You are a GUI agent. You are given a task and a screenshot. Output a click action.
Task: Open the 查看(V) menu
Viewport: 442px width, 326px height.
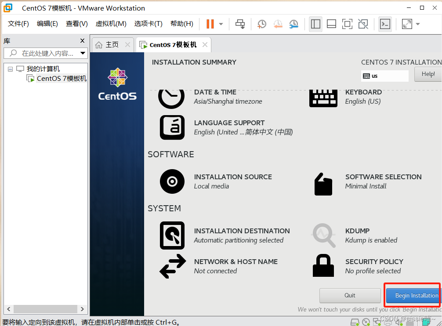(x=77, y=24)
